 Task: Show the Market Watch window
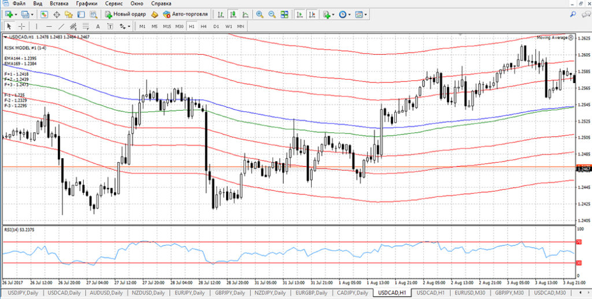[x=44, y=14]
